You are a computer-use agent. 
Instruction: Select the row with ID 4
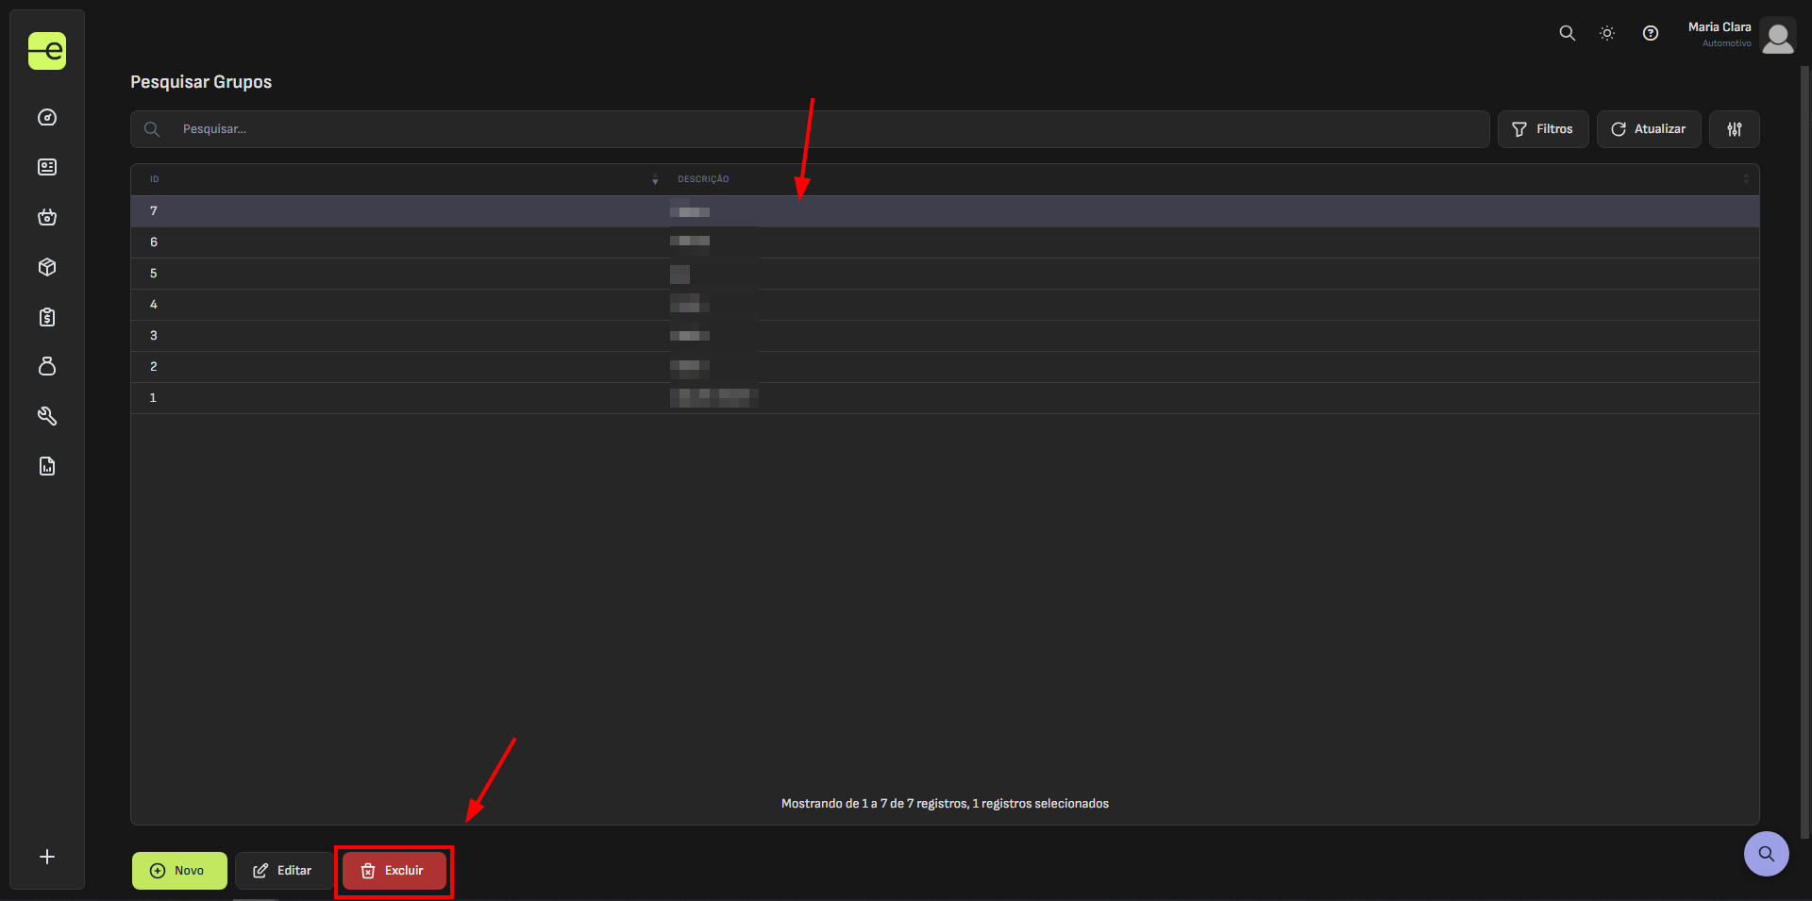945,305
